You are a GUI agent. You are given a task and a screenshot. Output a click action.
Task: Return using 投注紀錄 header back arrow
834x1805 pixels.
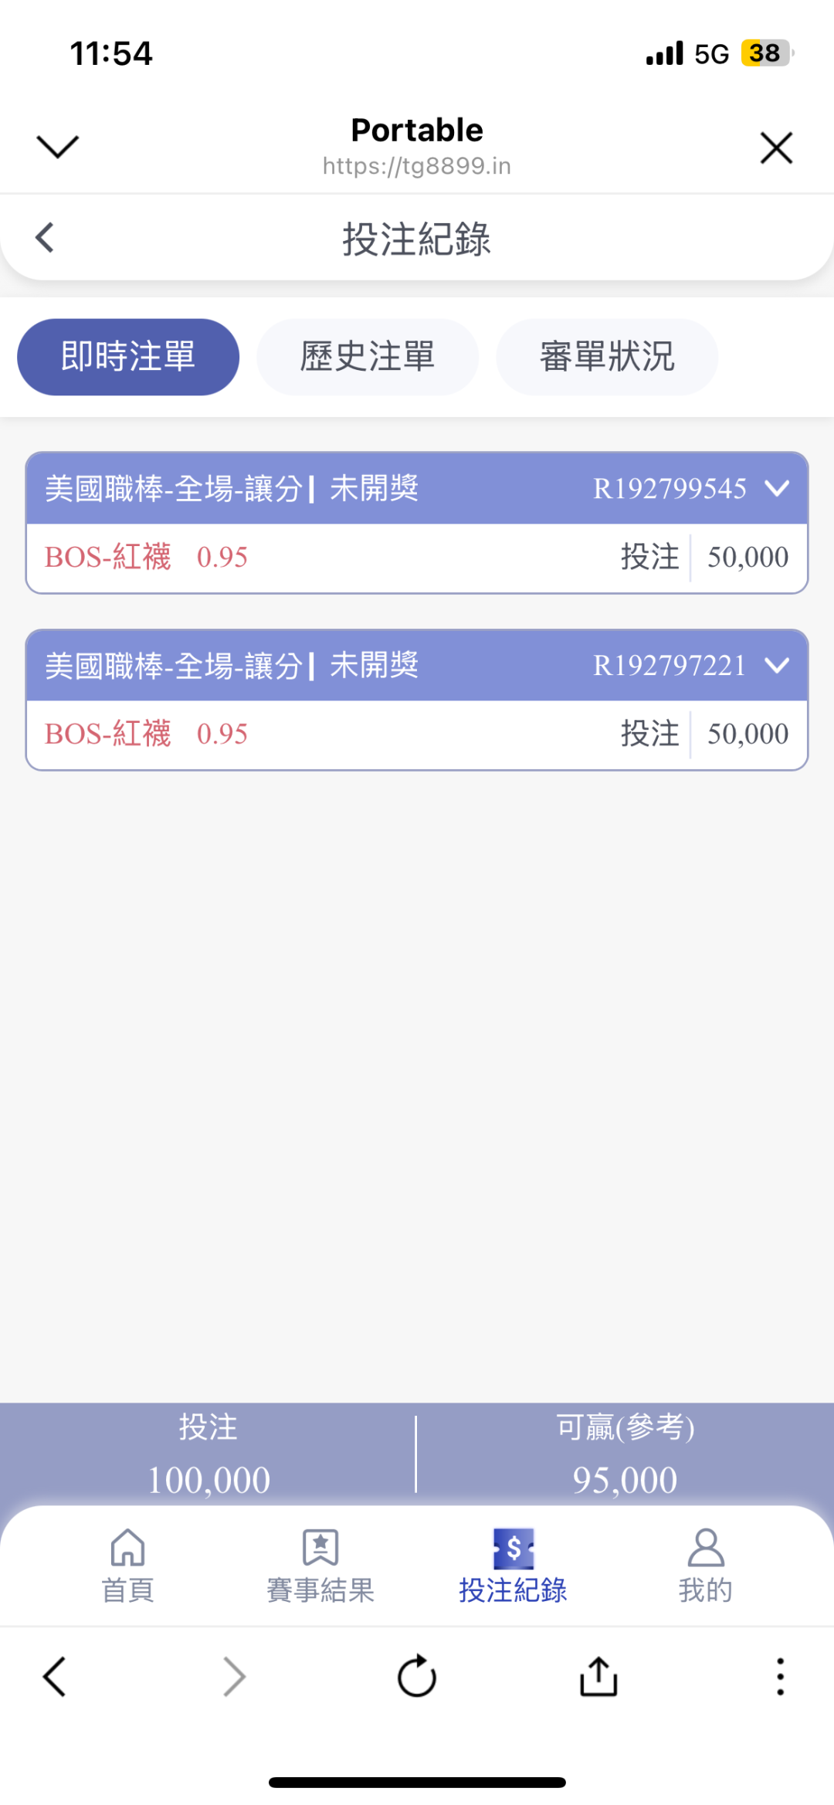click(46, 238)
